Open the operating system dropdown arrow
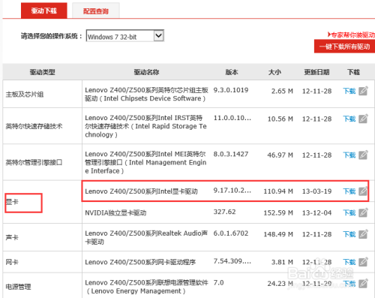This screenshot has width=375, height=298. [x=158, y=36]
